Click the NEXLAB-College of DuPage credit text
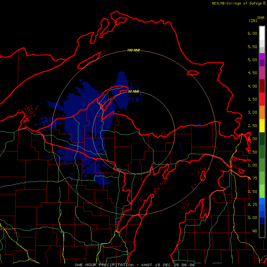 [x=239, y=3]
